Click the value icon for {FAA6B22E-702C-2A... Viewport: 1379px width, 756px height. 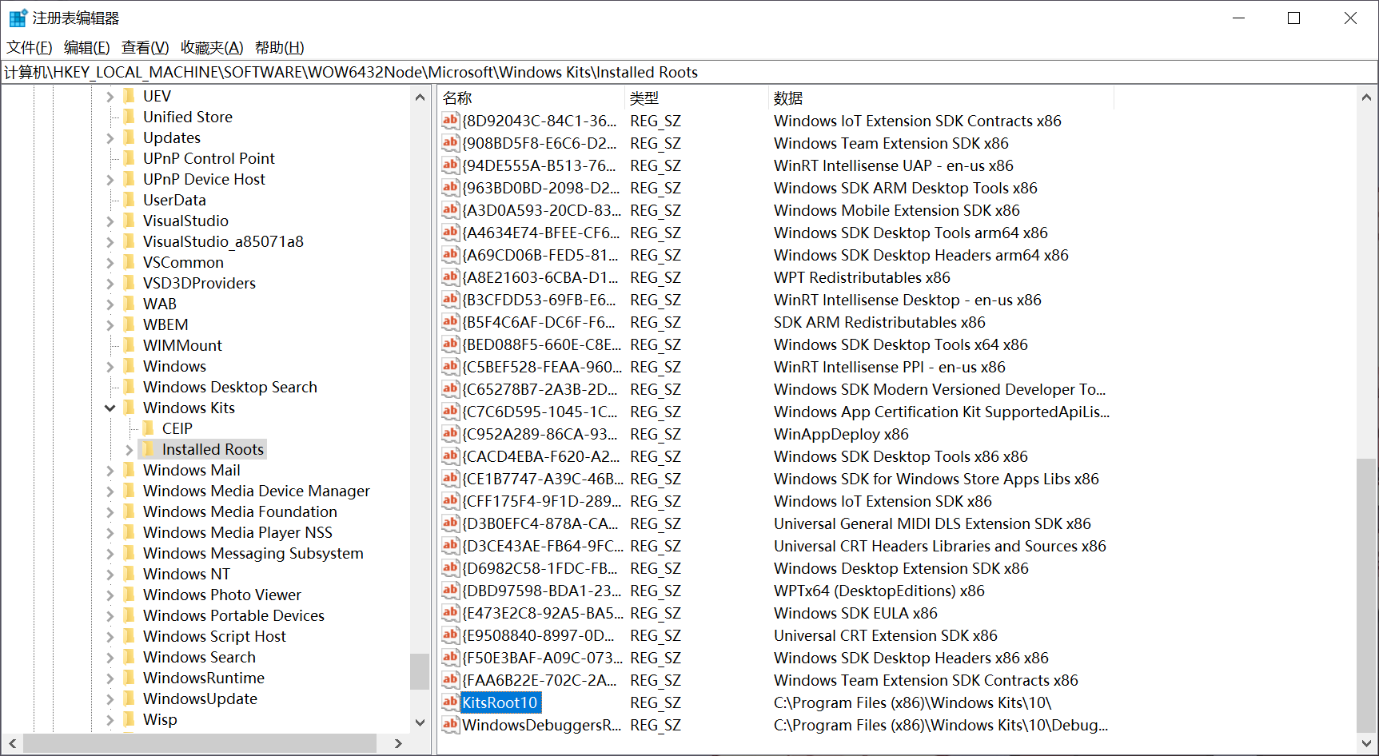tap(451, 680)
